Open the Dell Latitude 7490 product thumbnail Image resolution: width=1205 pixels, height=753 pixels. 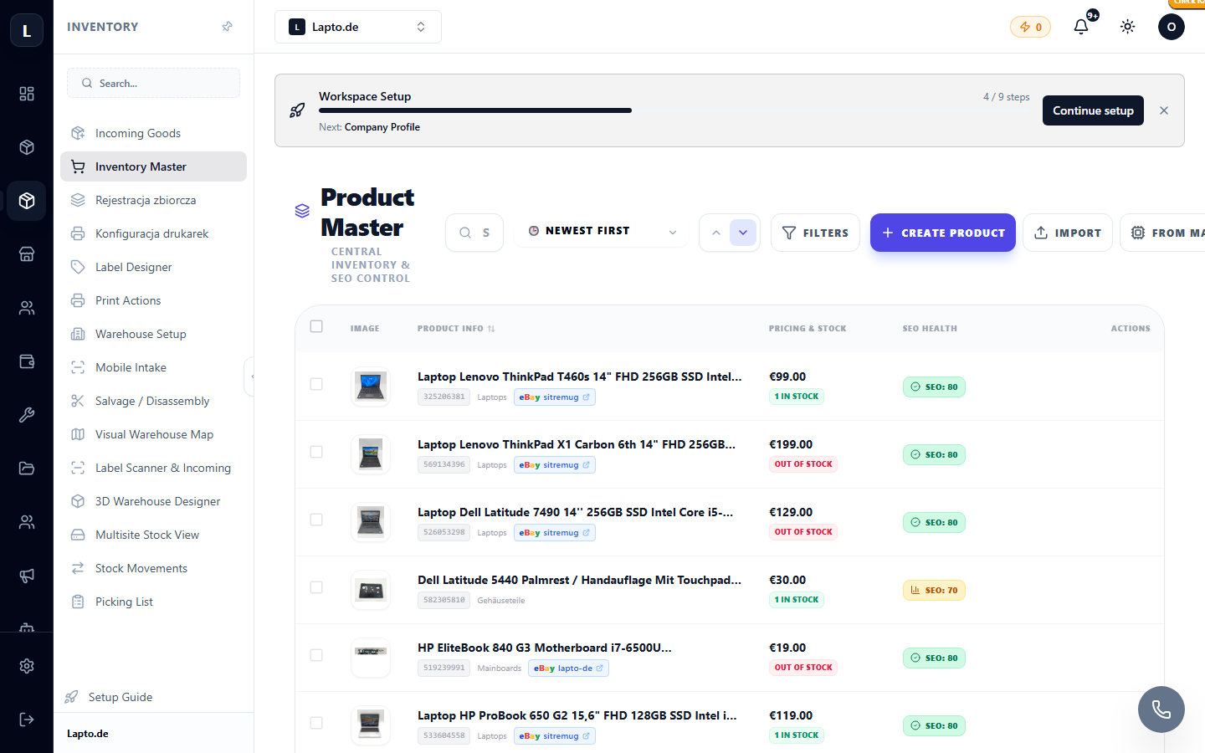pyautogui.click(x=371, y=522)
